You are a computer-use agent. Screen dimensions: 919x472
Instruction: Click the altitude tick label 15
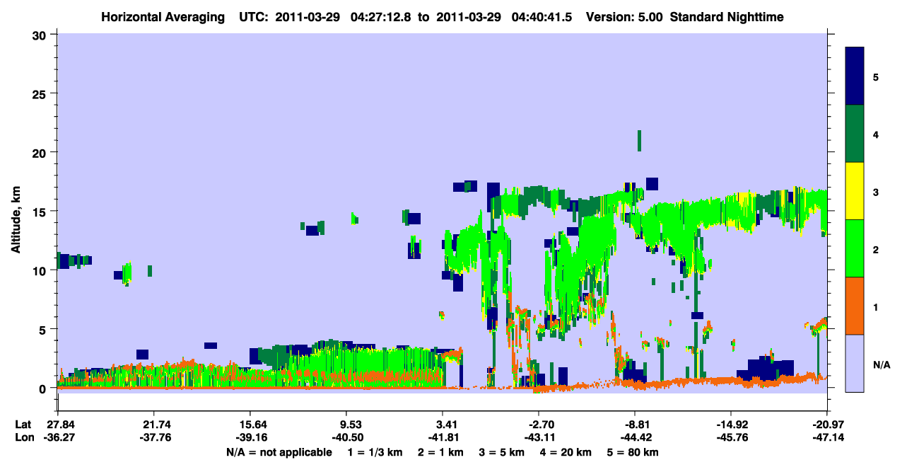coord(41,212)
